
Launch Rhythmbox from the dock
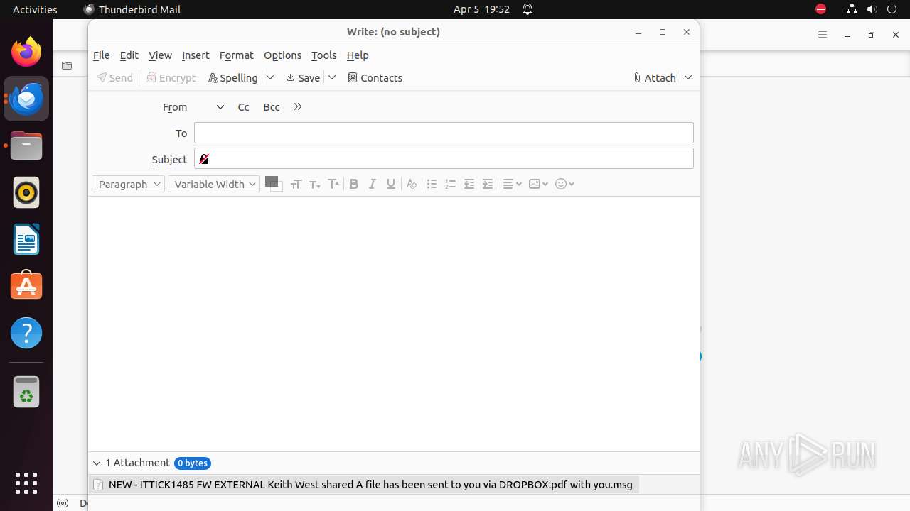[x=26, y=192]
